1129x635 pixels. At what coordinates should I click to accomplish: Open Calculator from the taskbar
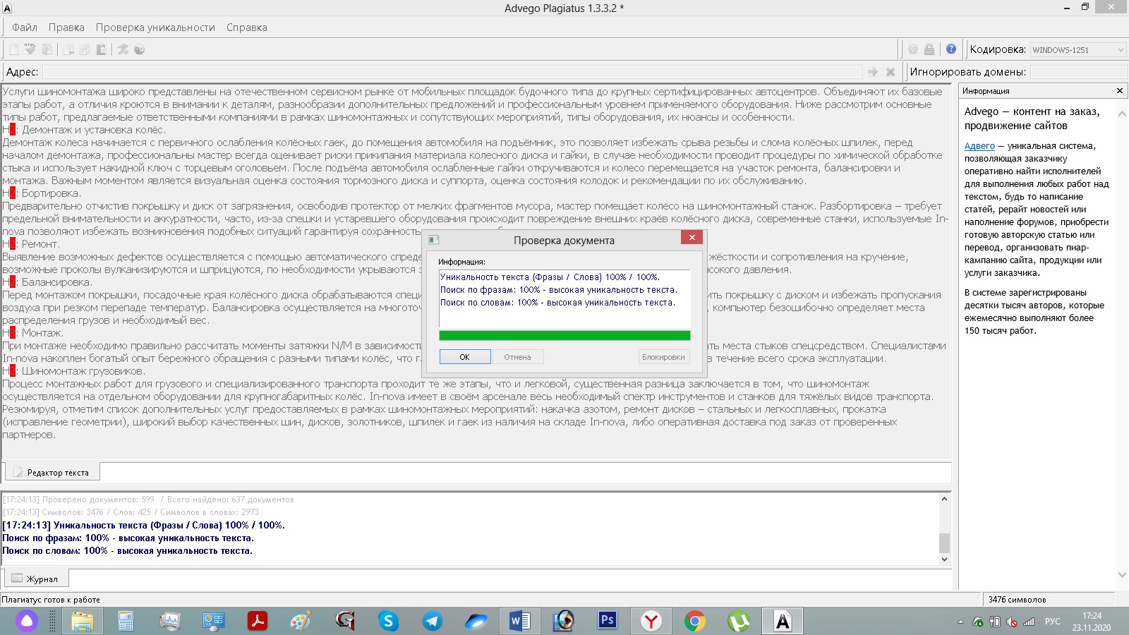click(x=126, y=621)
